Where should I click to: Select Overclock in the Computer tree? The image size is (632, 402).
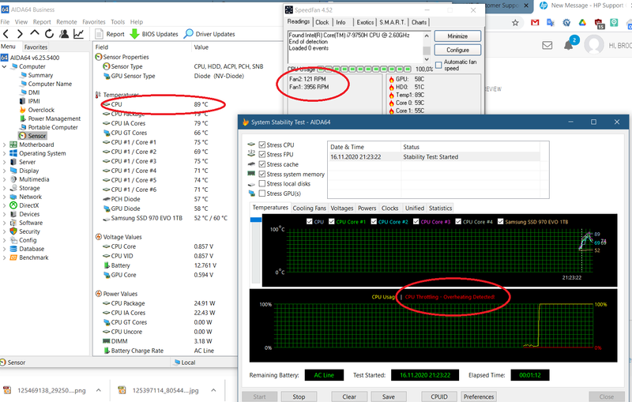[x=41, y=110]
